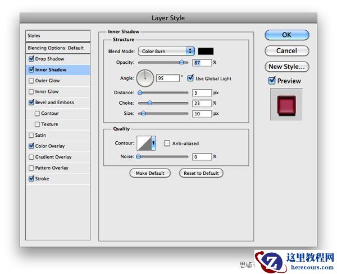The width and height of the screenshot is (337, 274).
Task: Enable the Gradient Overlay checkbox
Action: 31,157
